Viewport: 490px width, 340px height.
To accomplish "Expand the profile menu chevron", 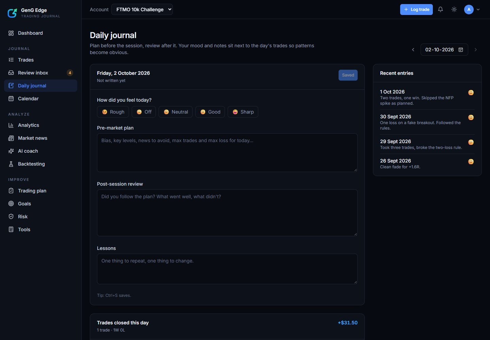I will pos(478,10).
